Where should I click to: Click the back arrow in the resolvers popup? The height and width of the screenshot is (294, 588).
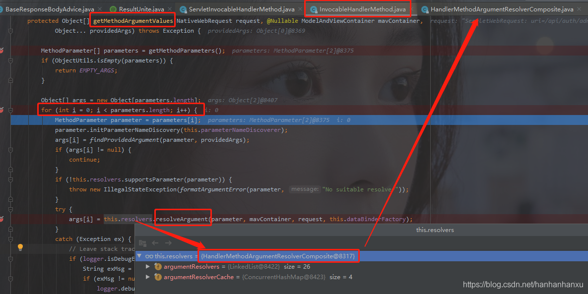(155, 243)
